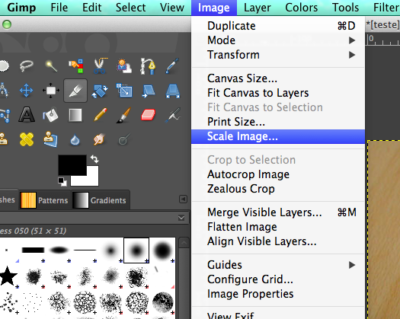Select the Fuzzy Select magic wand tool
The height and width of the screenshot is (319, 400).
pos(51,65)
